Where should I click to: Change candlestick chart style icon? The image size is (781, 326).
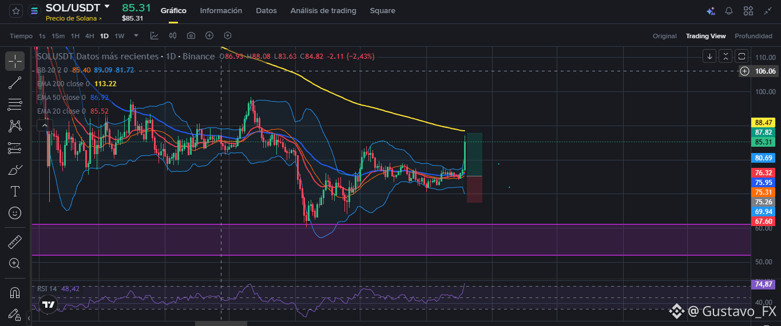(x=173, y=35)
